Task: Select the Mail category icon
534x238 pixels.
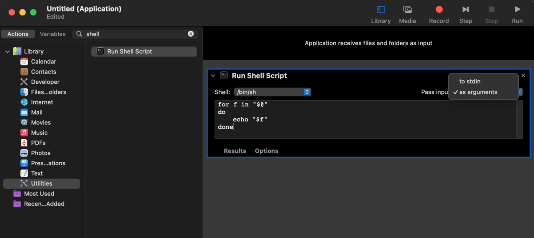Action: [24, 113]
